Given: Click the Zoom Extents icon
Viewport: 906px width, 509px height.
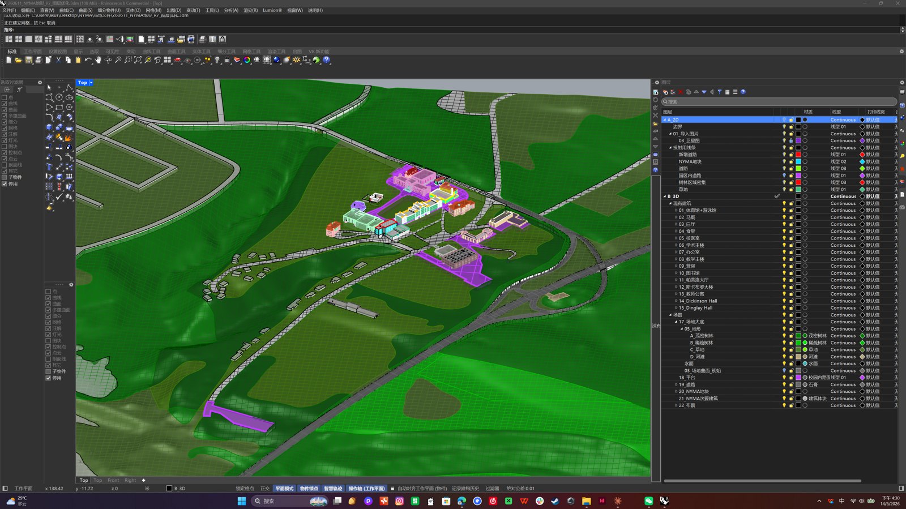Looking at the screenshot, I should (x=138, y=60).
